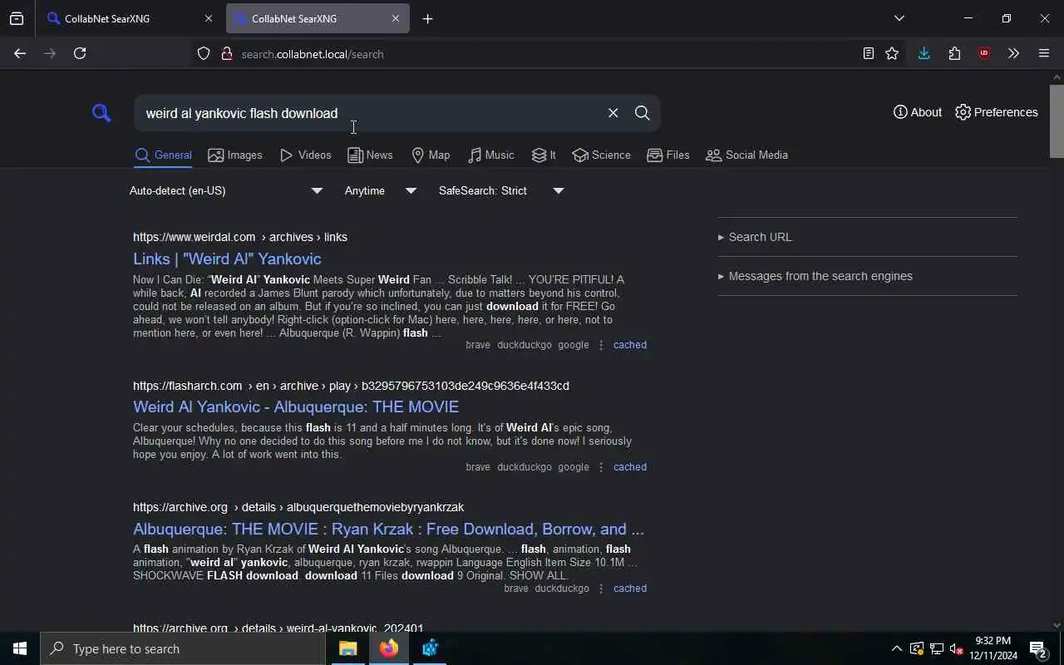Switch to Social Media category
The height and width of the screenshot is (665, 1064).
(746, 155)
